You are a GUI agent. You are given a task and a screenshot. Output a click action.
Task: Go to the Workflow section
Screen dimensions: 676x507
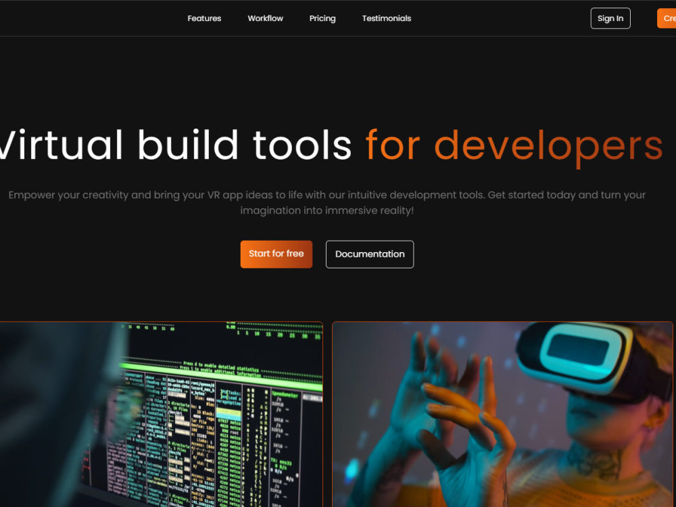(x=265, y=18)
